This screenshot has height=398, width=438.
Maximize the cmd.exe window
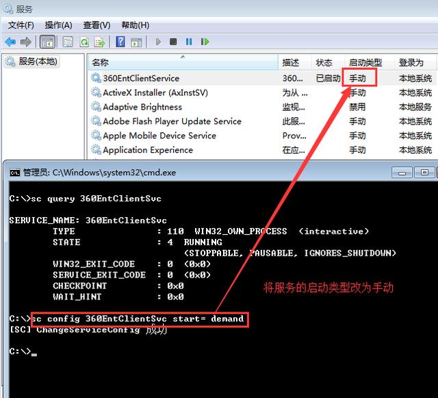click(424, 173)
